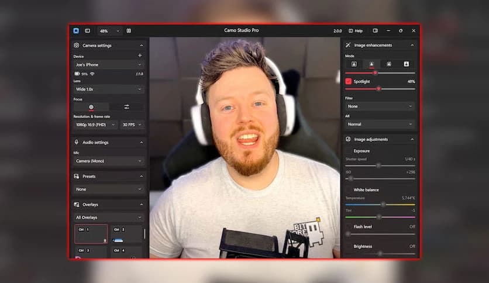Viewport: 489px width, 283px height.
Task: Toggle the right panel icon in title bar
Action: 375,30
